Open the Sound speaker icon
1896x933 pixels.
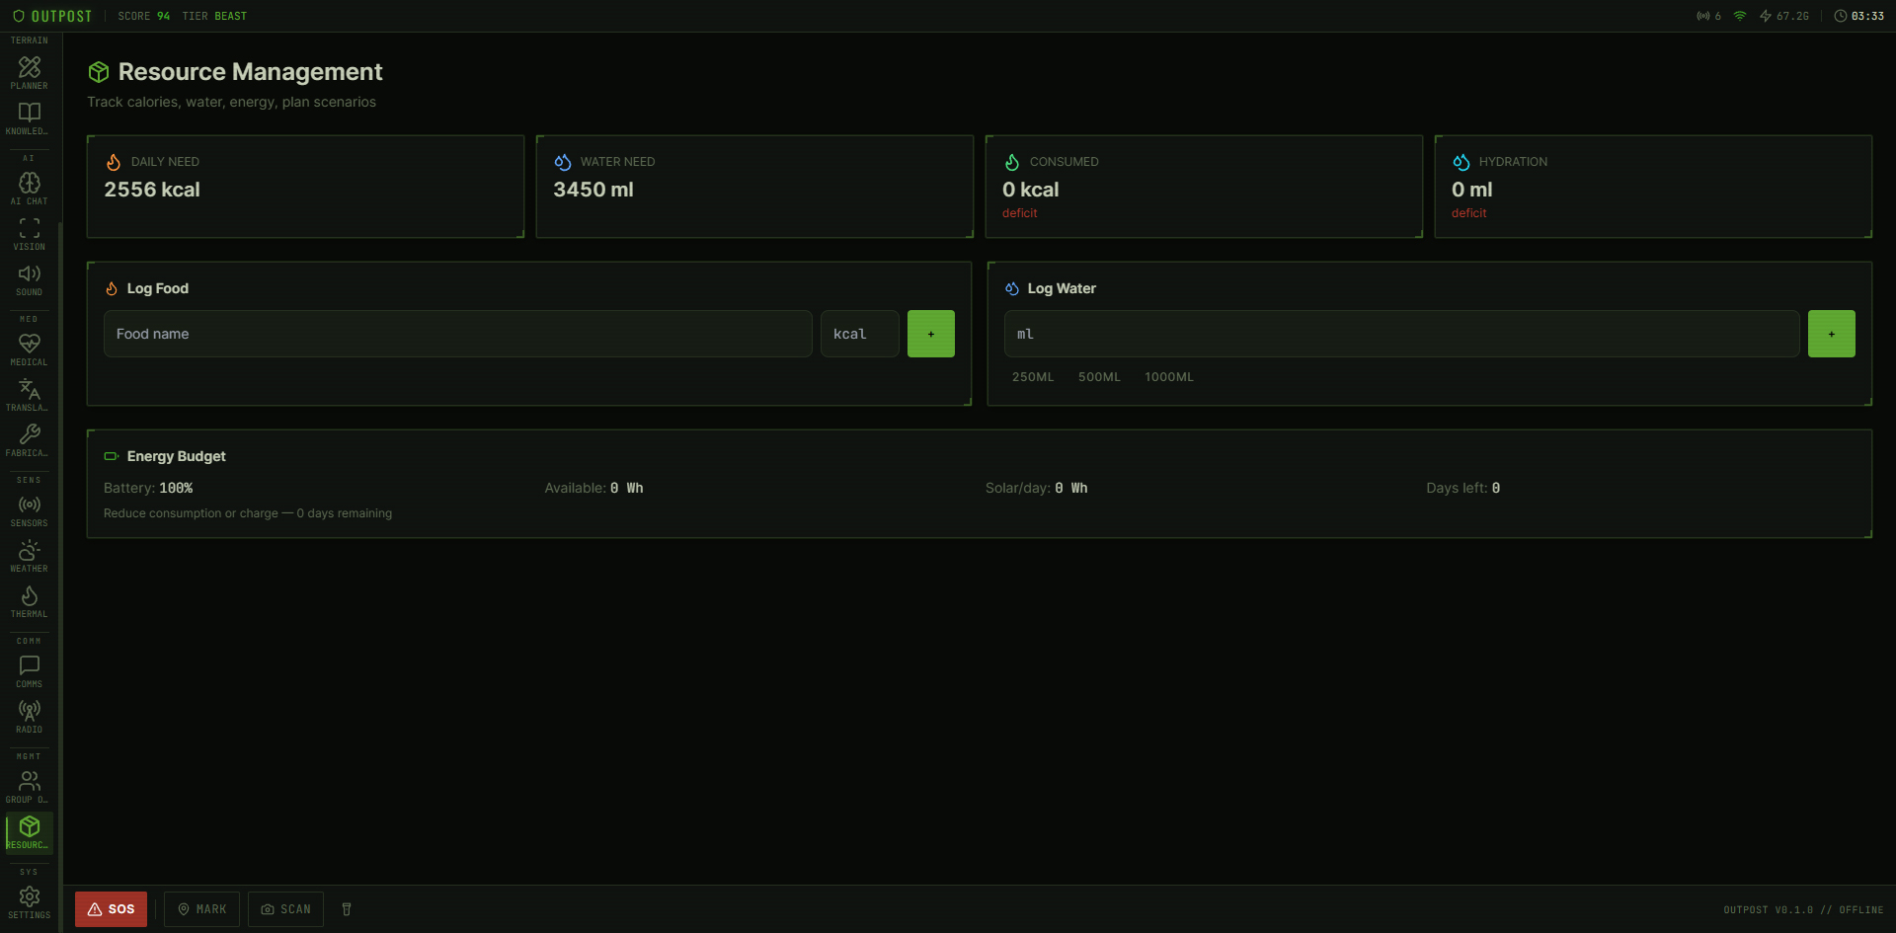30,279
